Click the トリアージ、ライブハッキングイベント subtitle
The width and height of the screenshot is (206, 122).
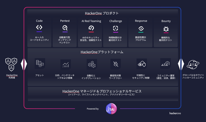coord(101,95)
